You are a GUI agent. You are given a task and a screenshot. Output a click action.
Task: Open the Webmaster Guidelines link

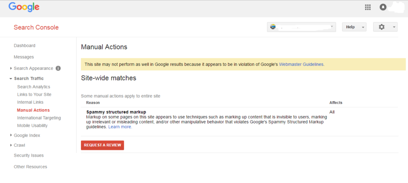pyautogui.click(x=302, y=64)
